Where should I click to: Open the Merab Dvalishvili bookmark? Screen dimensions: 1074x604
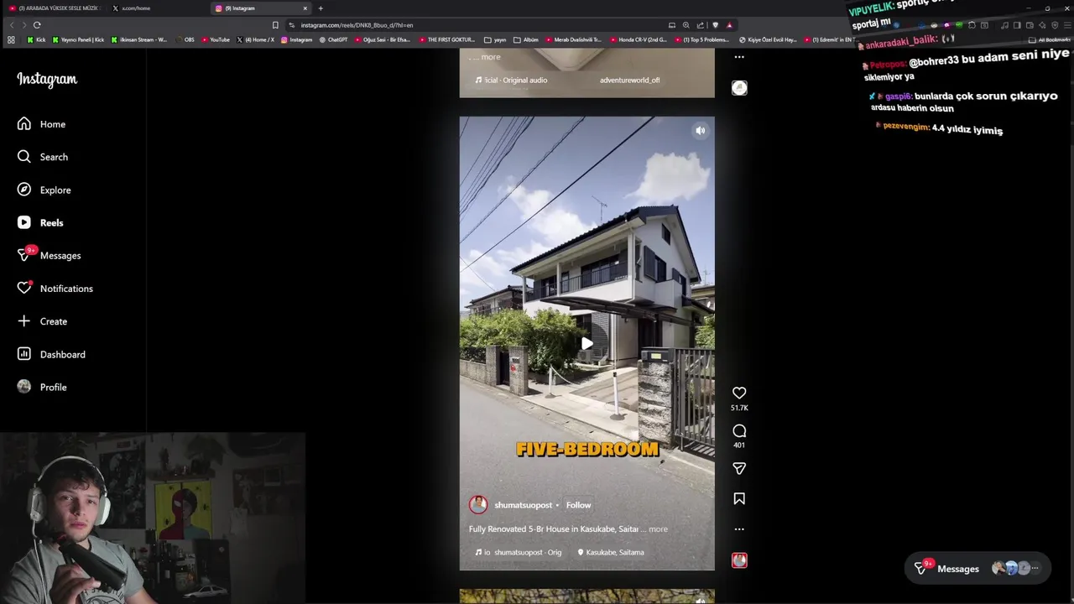coord(574,39)
